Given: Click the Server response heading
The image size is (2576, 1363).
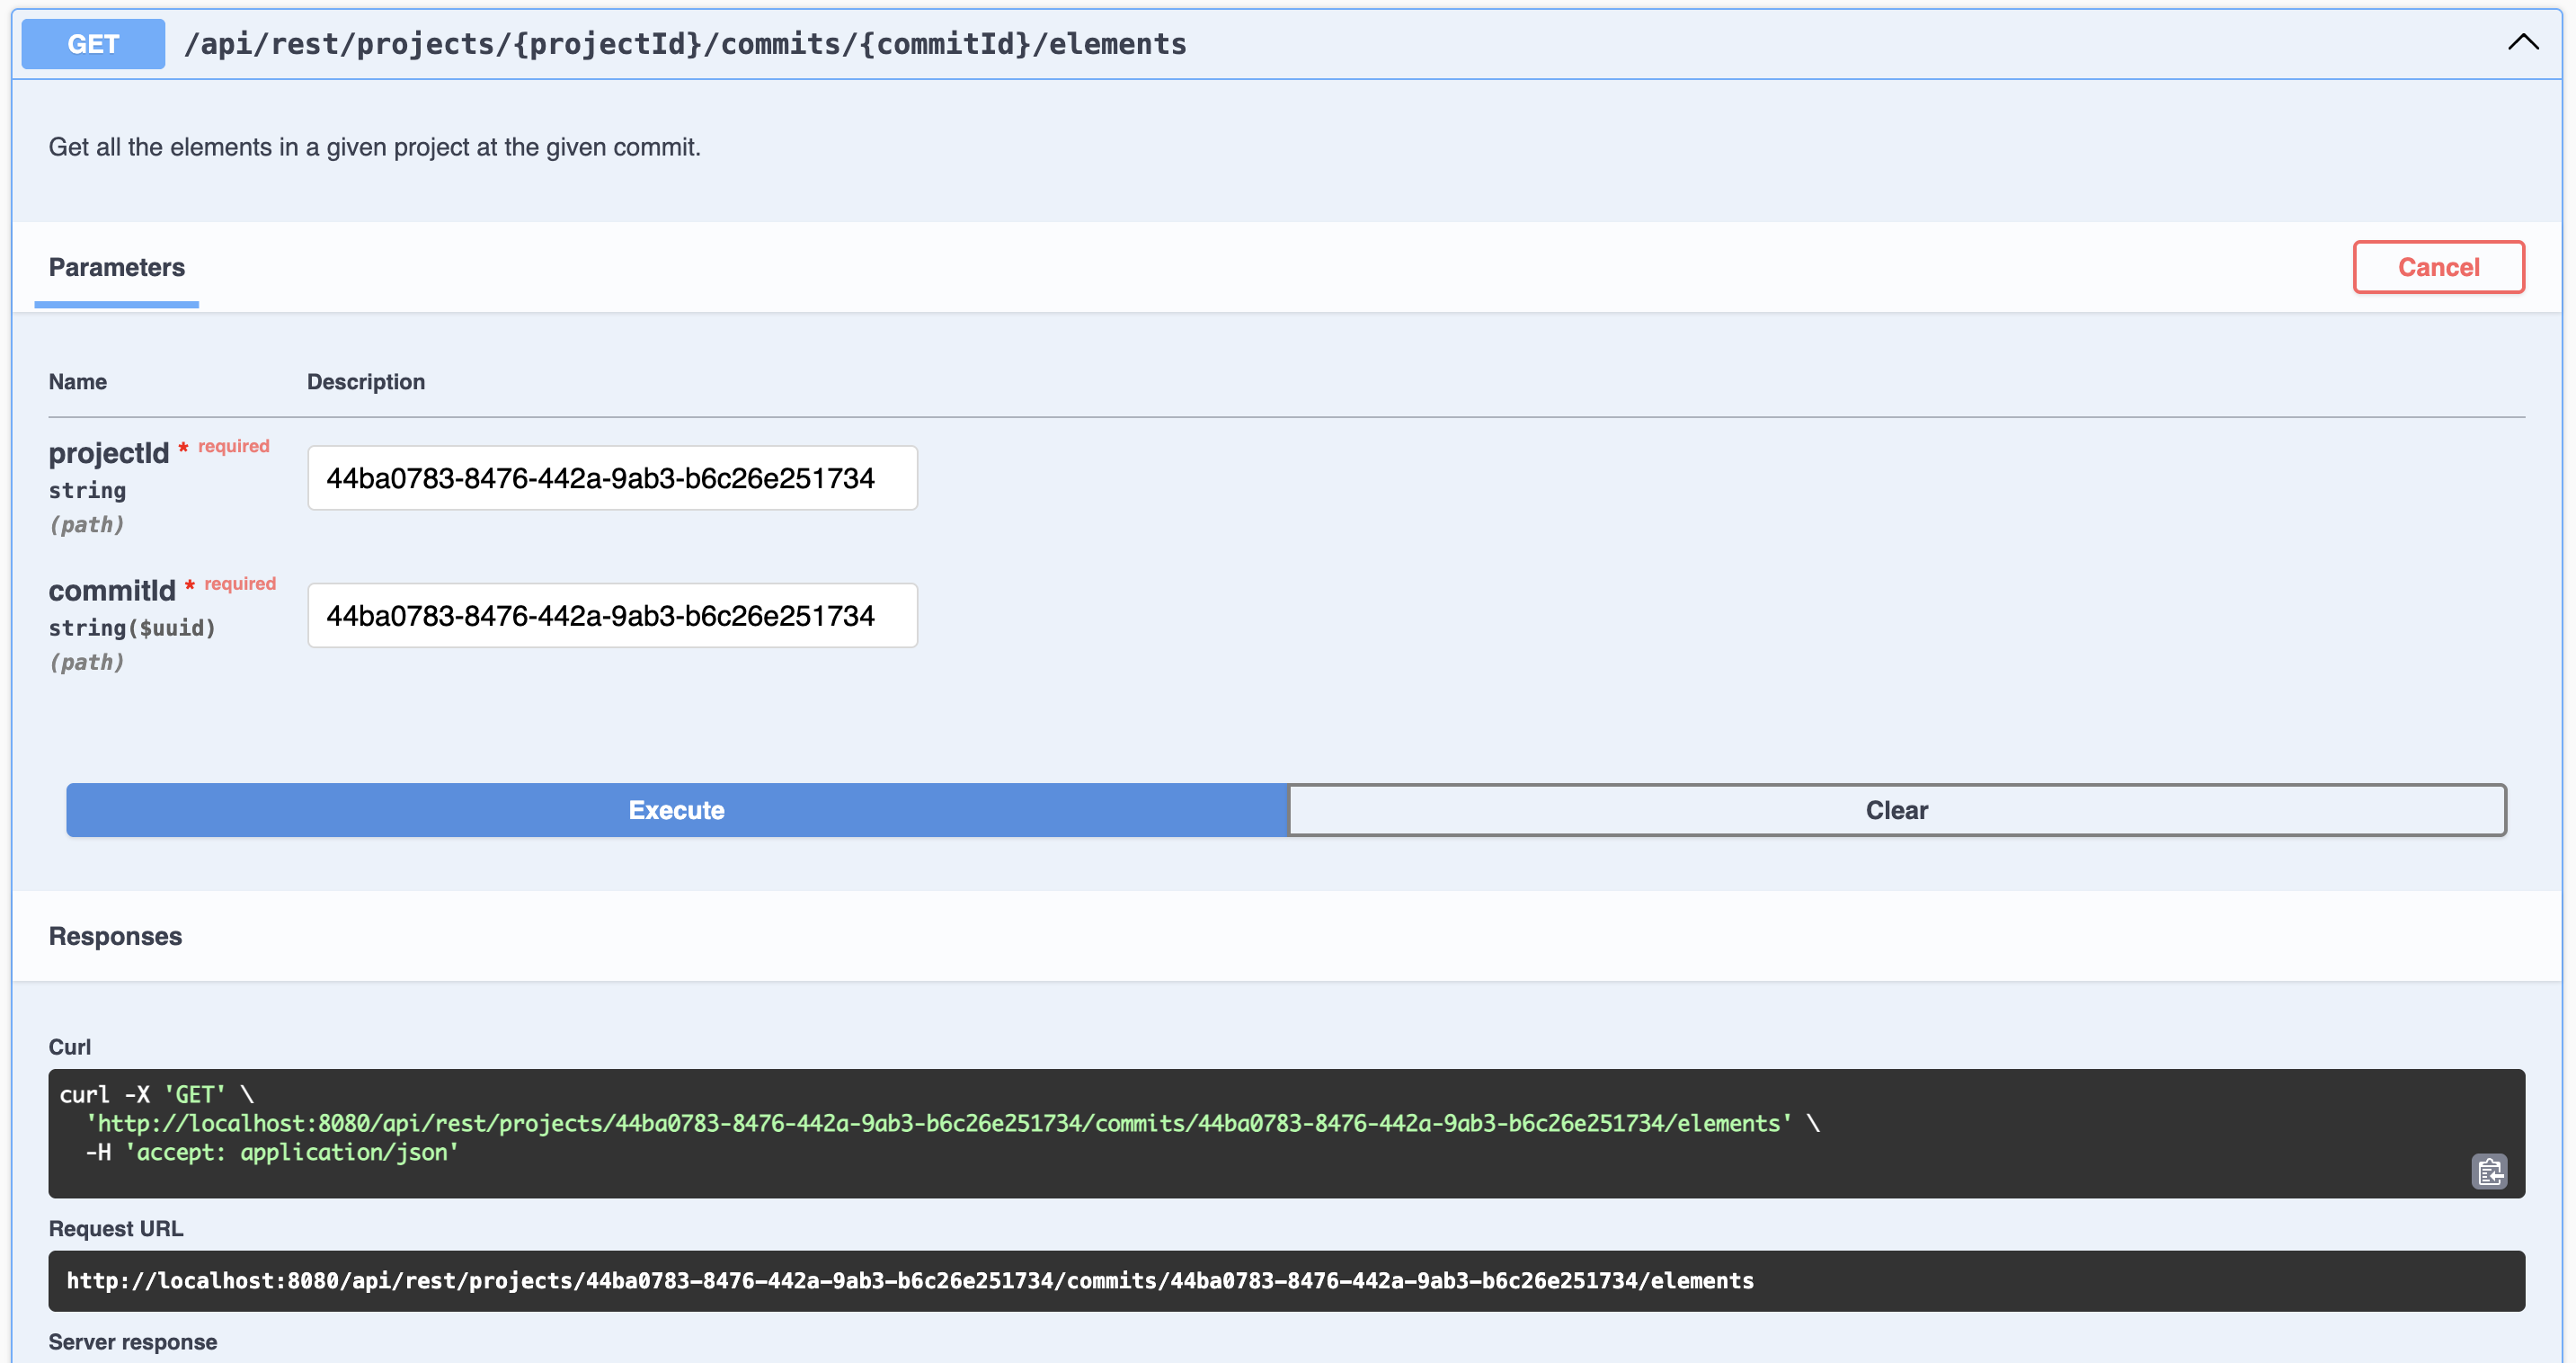Looking at the screenshot, I should (x=133, y=1342).
